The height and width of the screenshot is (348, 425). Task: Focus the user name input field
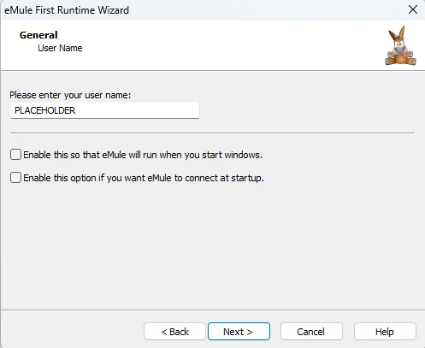(x=105, y=110)
